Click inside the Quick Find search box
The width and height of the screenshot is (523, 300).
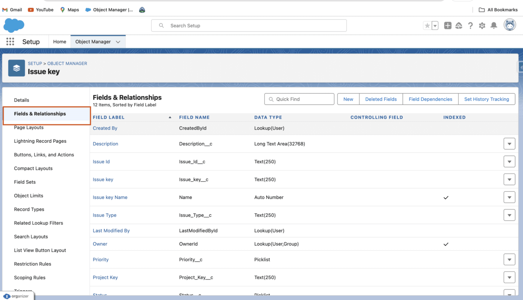pos(299,99)
